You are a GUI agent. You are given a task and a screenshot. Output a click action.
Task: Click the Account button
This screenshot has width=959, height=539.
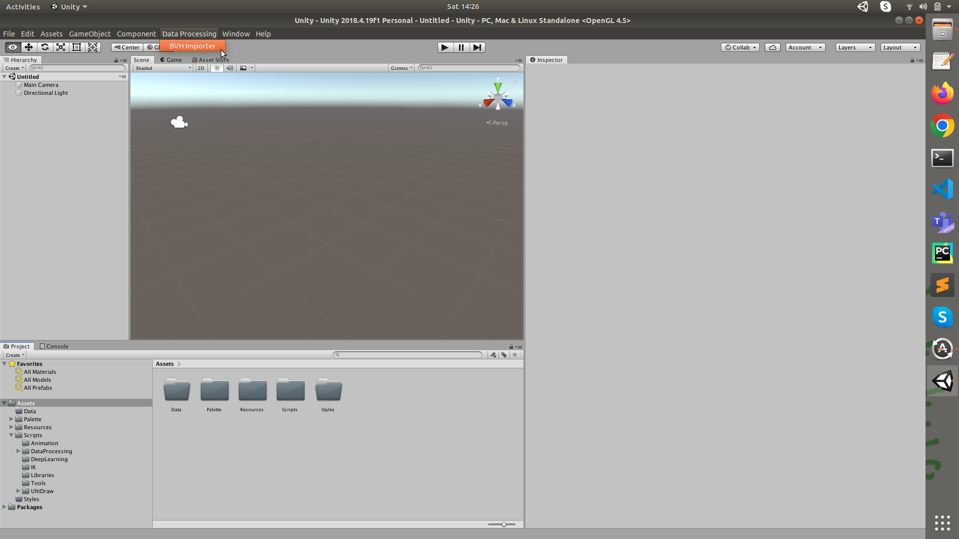coord(805,47)
